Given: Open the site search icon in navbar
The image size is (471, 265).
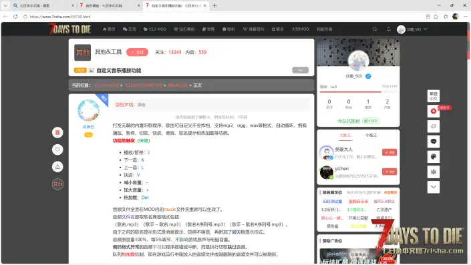Looking at the screenshot, I should pyautogui.click(x=375, y=29).
